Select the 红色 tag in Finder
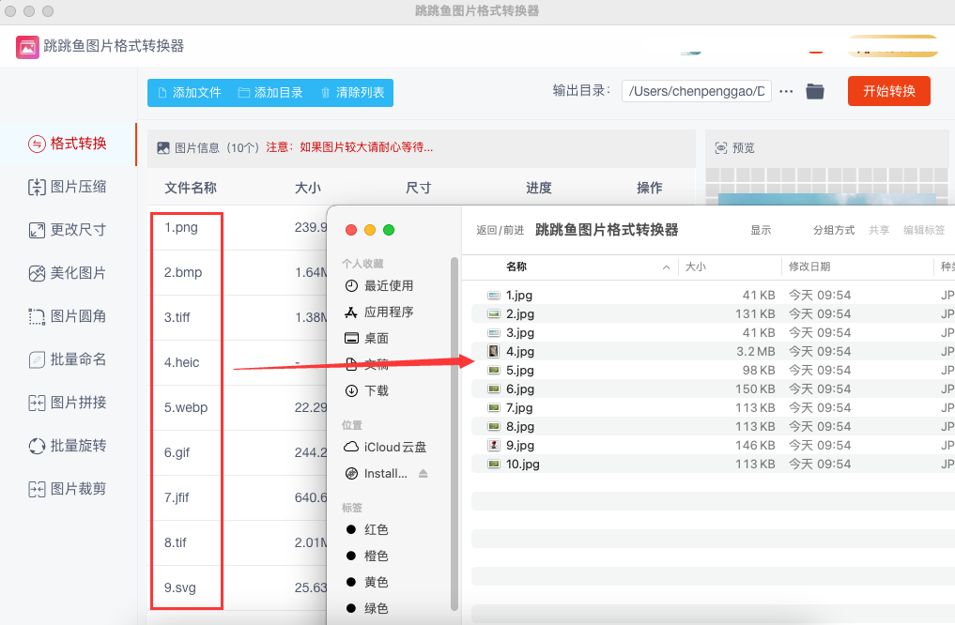Screen dimensions: 955x625 (367, 530)
